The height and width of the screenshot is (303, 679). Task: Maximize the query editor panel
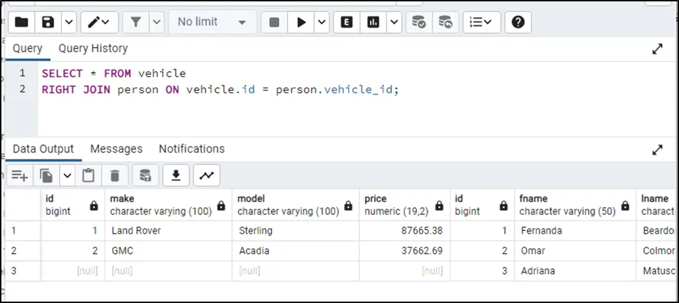pyautogui.click(x=657, y=49)
